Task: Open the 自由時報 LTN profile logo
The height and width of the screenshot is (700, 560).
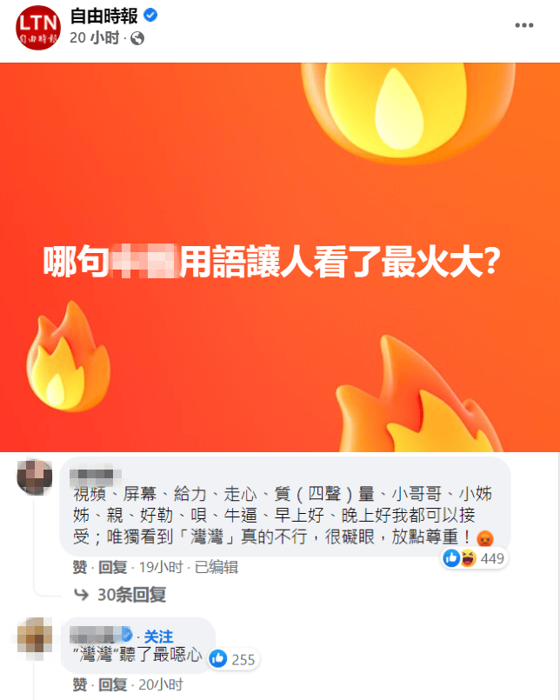Action: (x=38, y=28)
